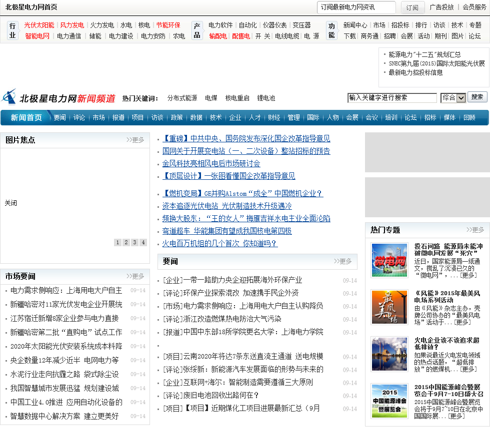Open the 光伏太阳能 industry link
The height and width of the screenshot is (445, 490).
39,25
